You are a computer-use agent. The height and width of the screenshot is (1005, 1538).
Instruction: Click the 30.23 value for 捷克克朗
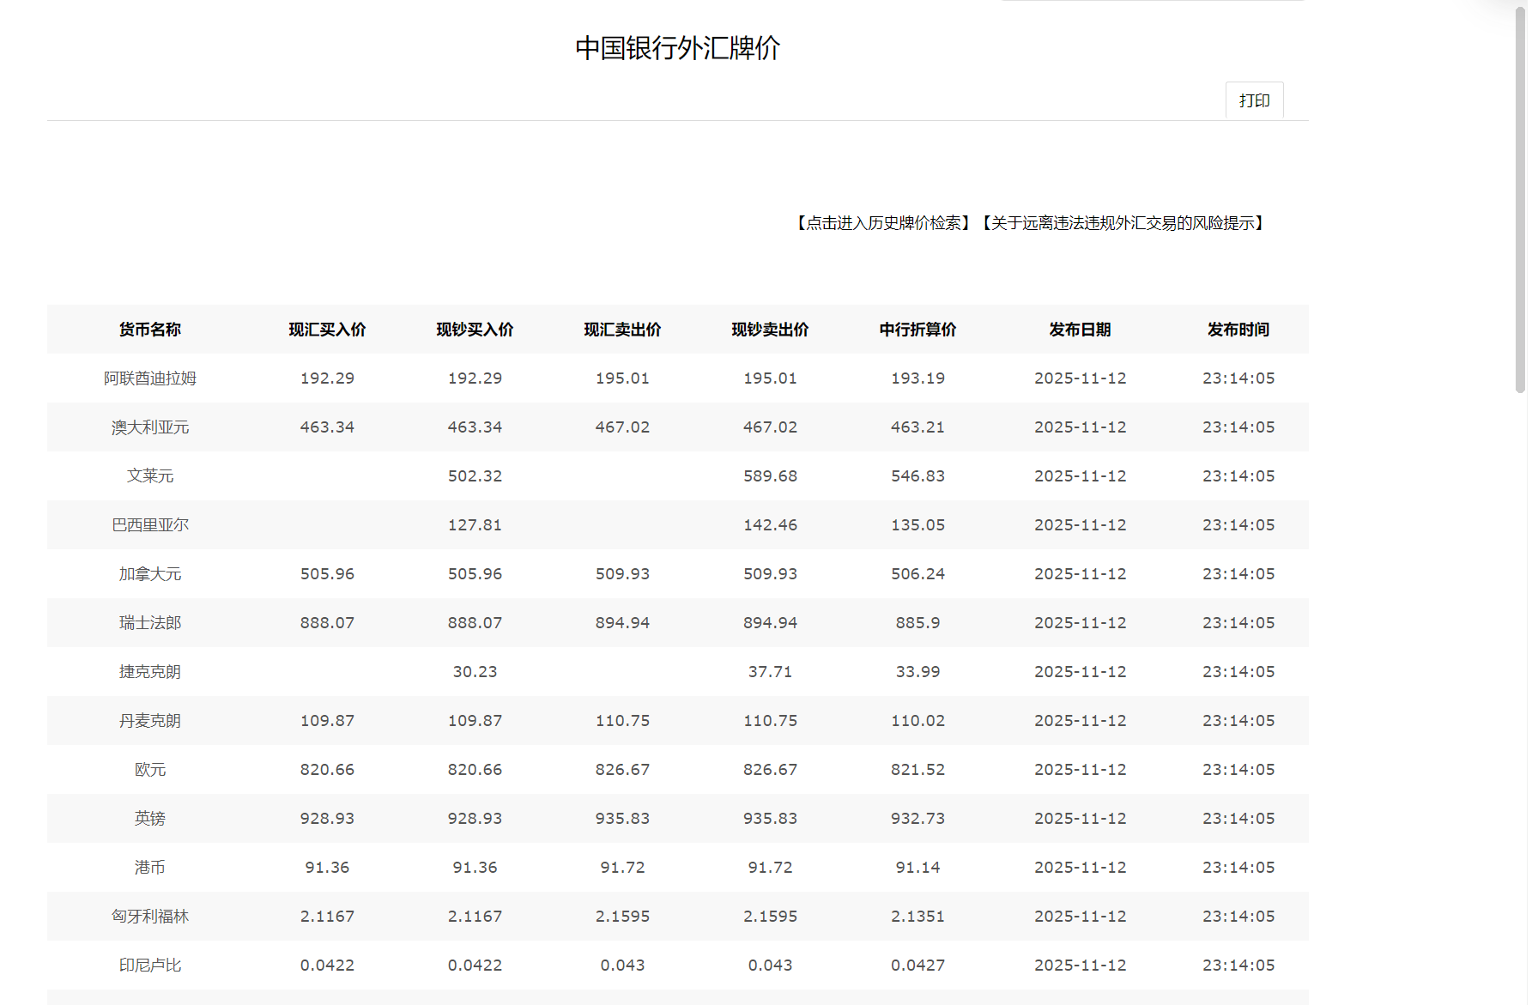475,672
